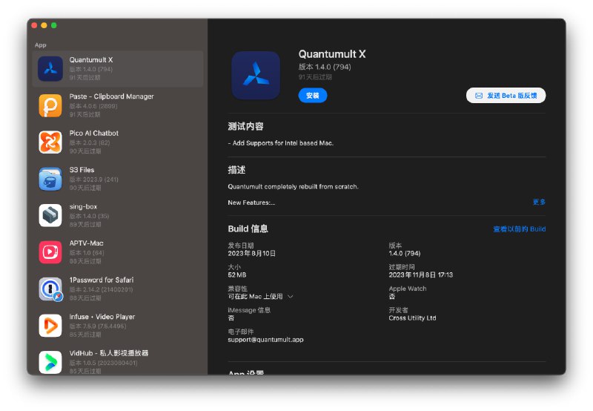Click the Paste Clipboard Manager app icon
The image size is (593, 411).
coord(50,105)
